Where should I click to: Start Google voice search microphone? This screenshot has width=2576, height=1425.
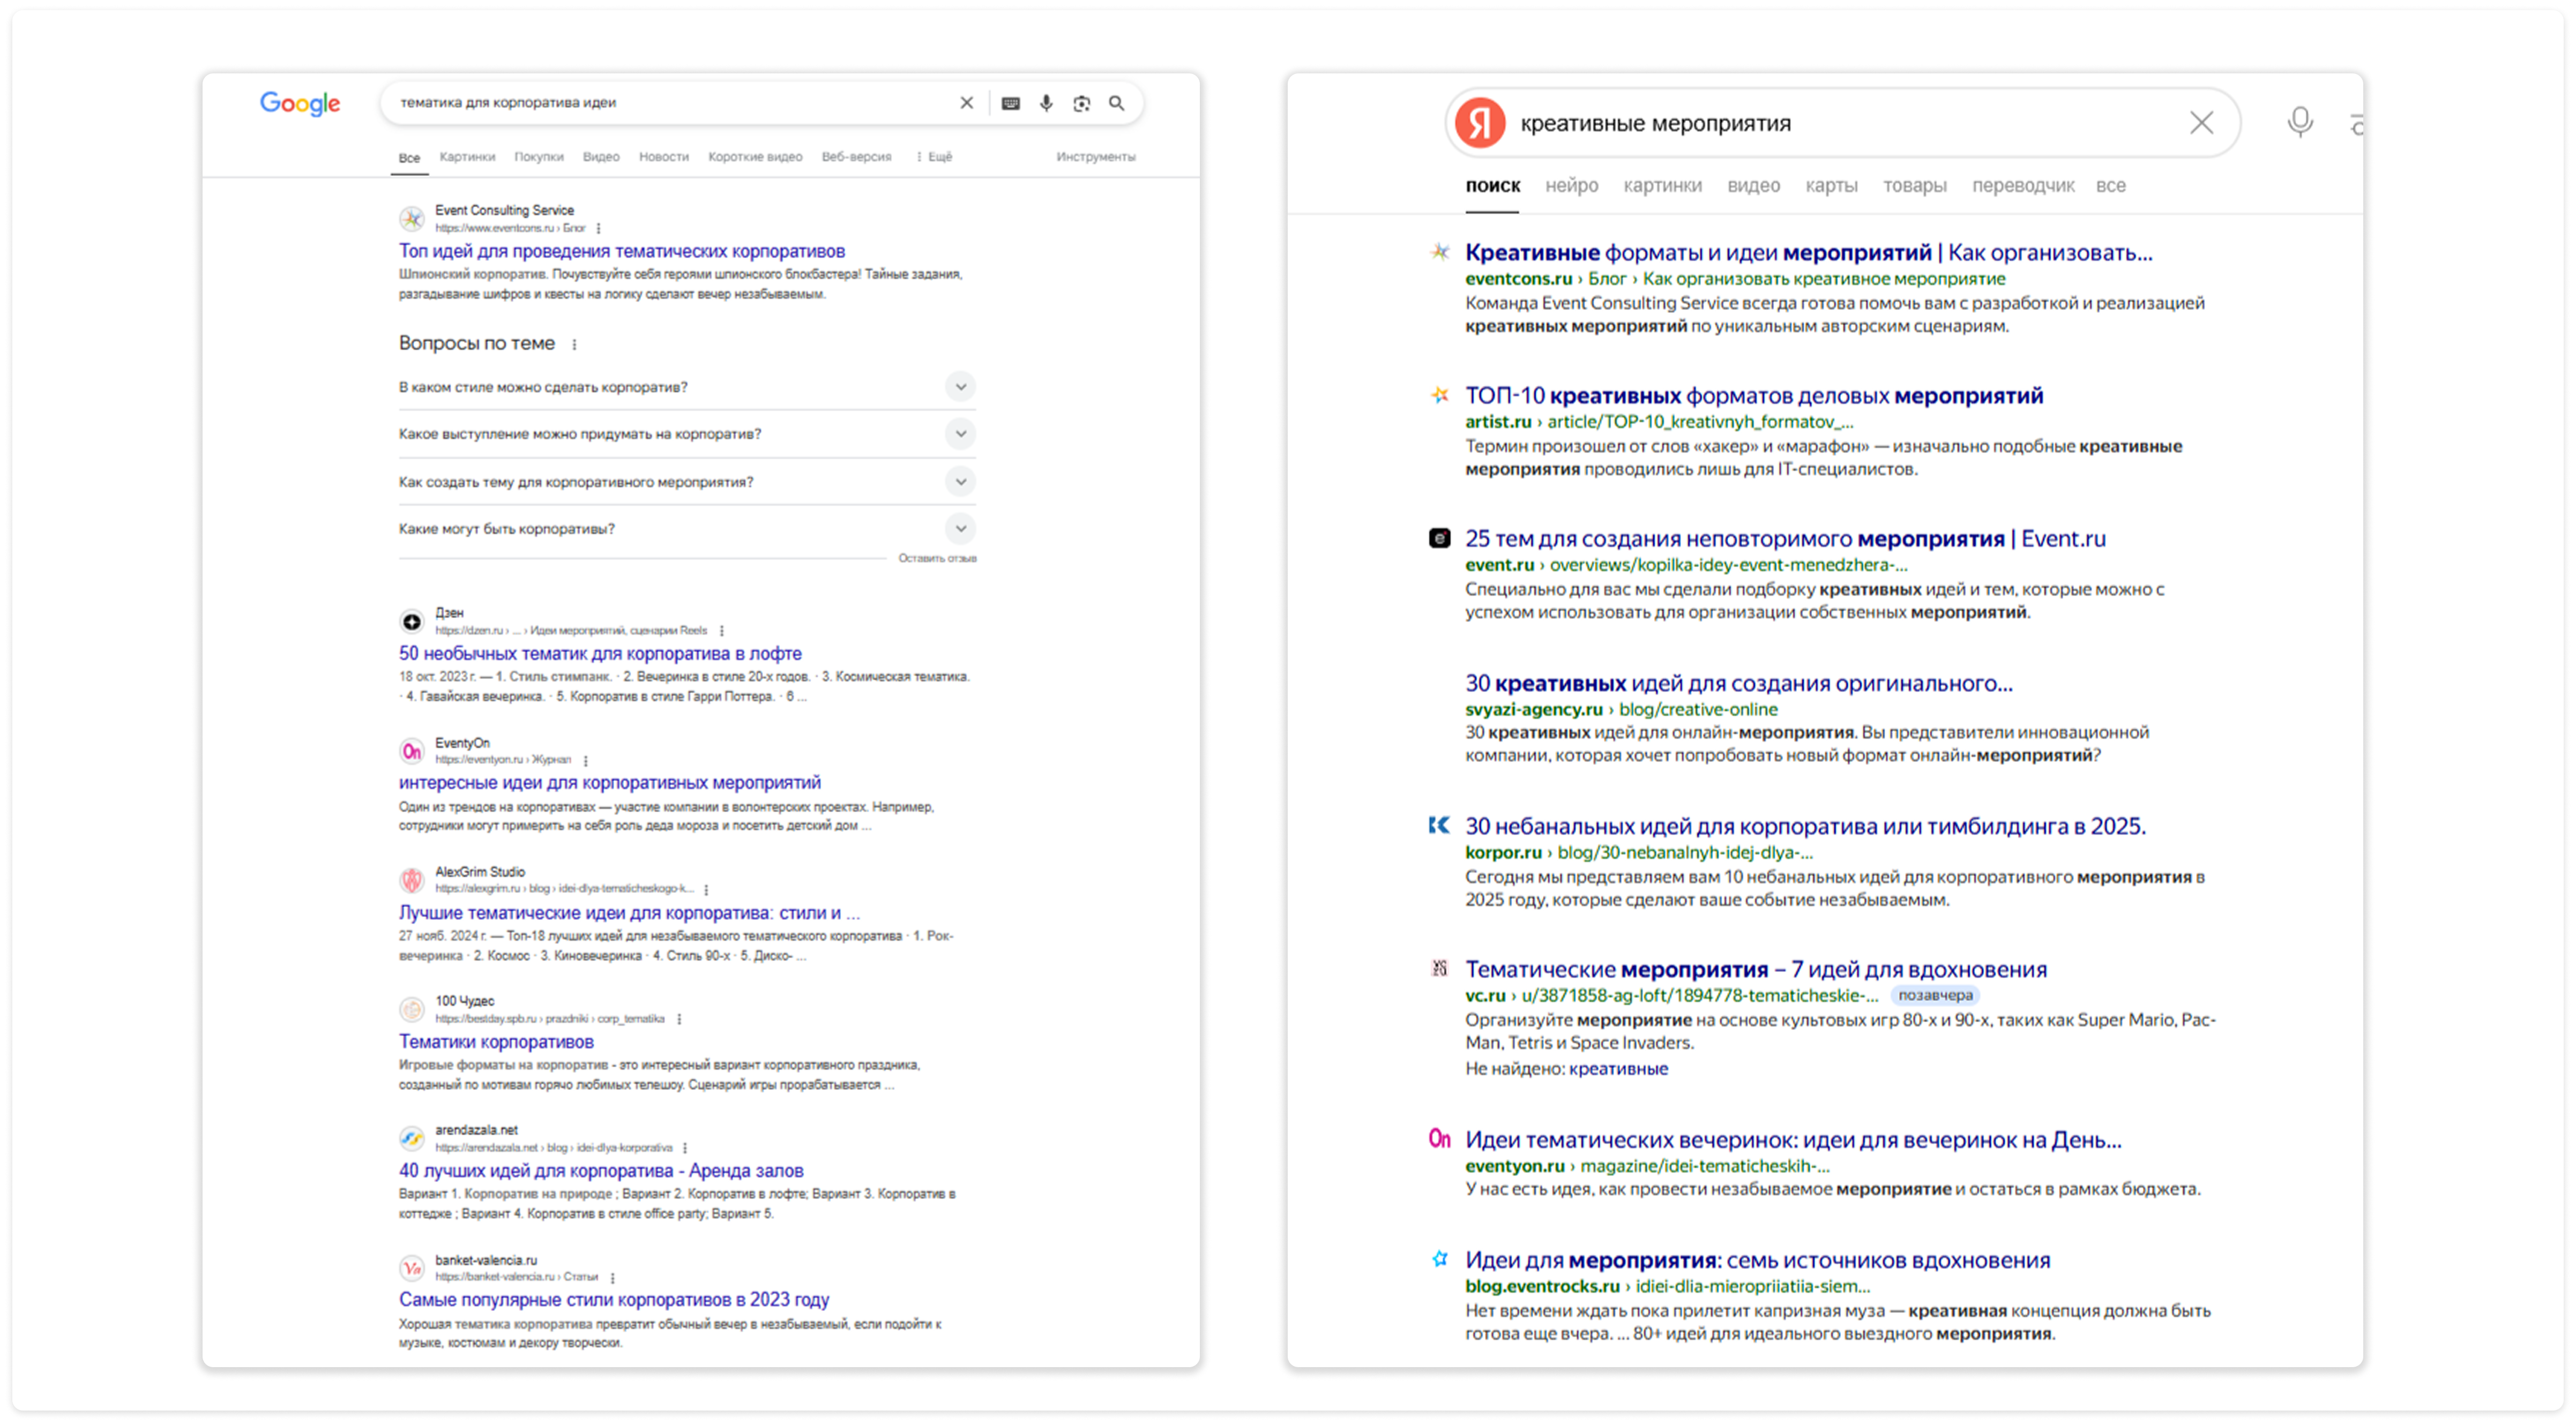click(1046, 103)
